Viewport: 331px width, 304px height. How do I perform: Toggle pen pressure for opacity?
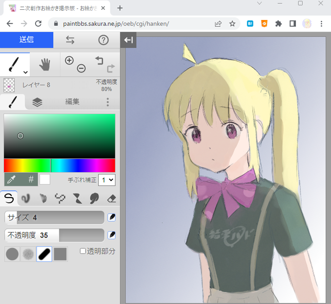point(111,235)
